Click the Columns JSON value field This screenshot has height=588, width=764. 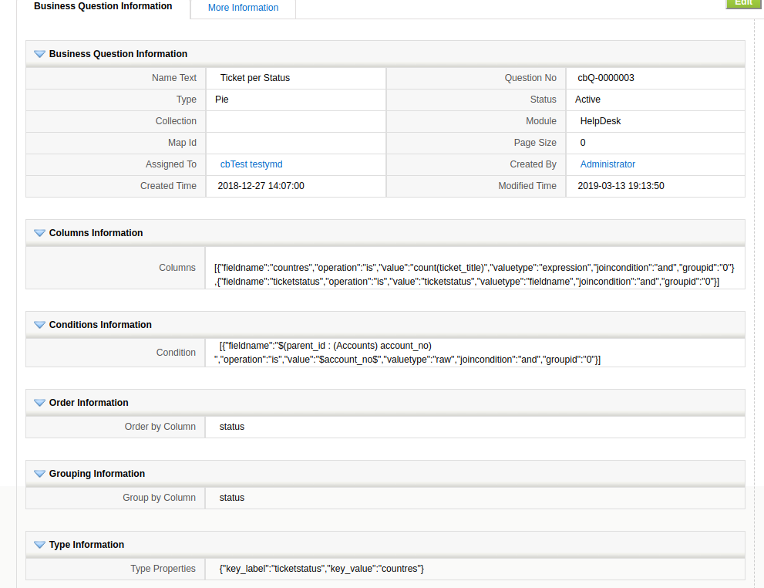473,275
